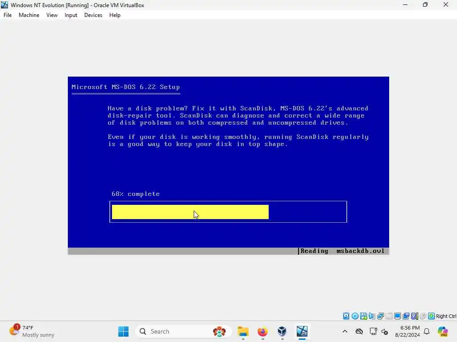Open the Input menu
The width and height of the screenshot is (457, 342).
point(71,15)
